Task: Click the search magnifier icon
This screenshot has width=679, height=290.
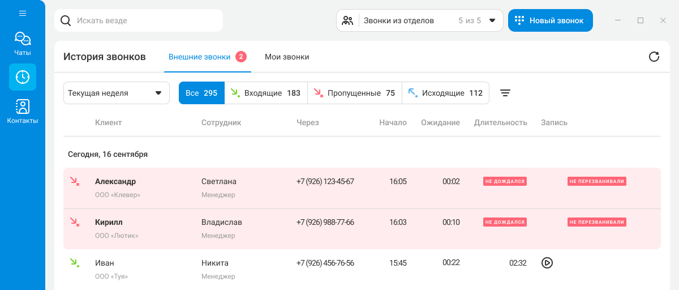Action: click(66, 21)
